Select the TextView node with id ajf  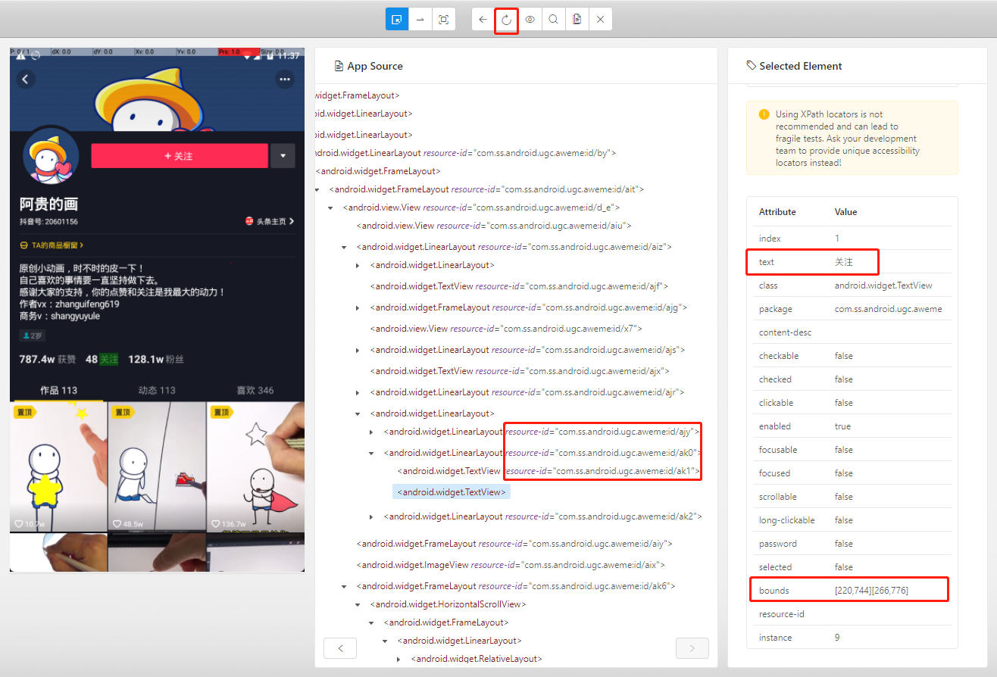click(519, 286)
